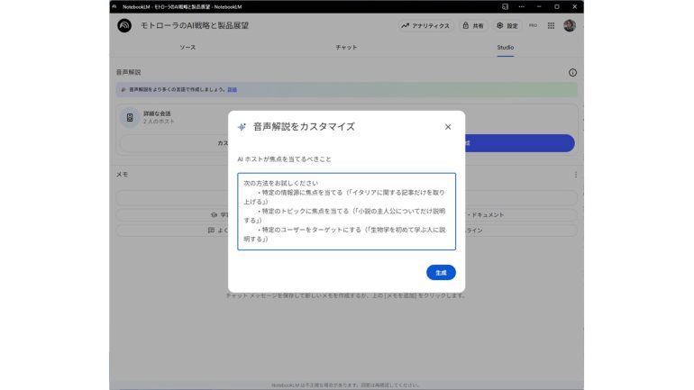Image resolution: width=694 pixels, height=390 pixels.
Task: Click the title bar more options icon
Action: click(x=521, y=6)
